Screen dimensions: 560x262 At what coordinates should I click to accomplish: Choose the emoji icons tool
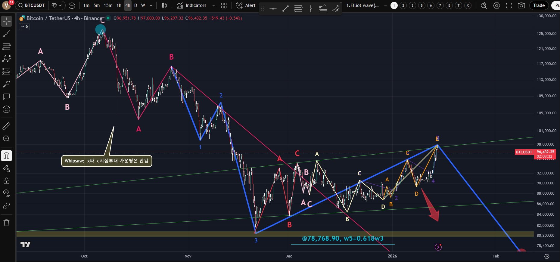[6, 109]
